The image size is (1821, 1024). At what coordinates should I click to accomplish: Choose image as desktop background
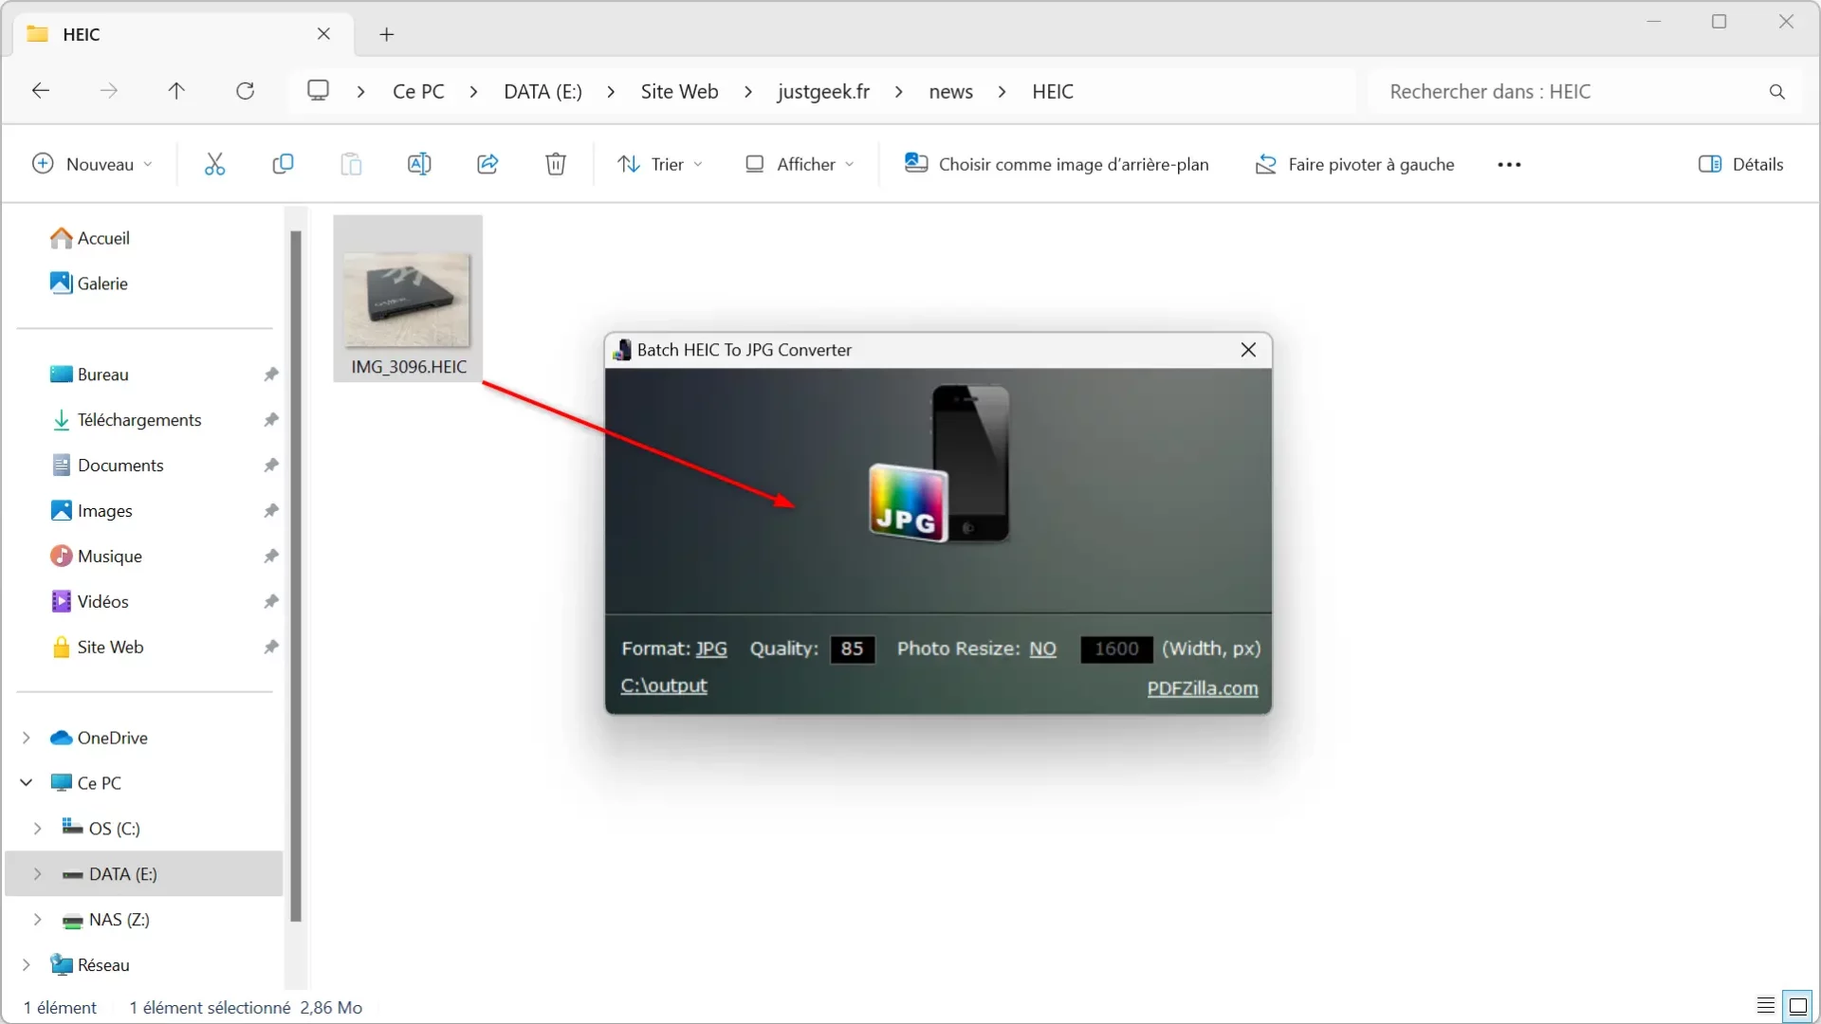(x=1056, y=164)
